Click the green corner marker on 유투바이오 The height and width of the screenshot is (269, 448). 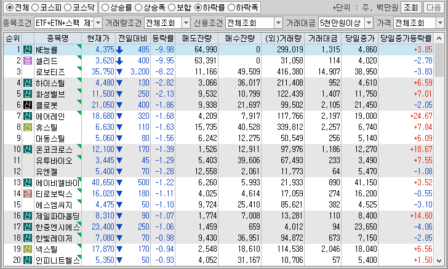click(x=79, y=157)
